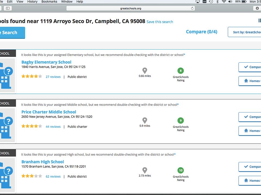Toggle Compare checkmark for Bagby Elementary
Viewport: 261px width, 195px height.
(x=250, y=67)
